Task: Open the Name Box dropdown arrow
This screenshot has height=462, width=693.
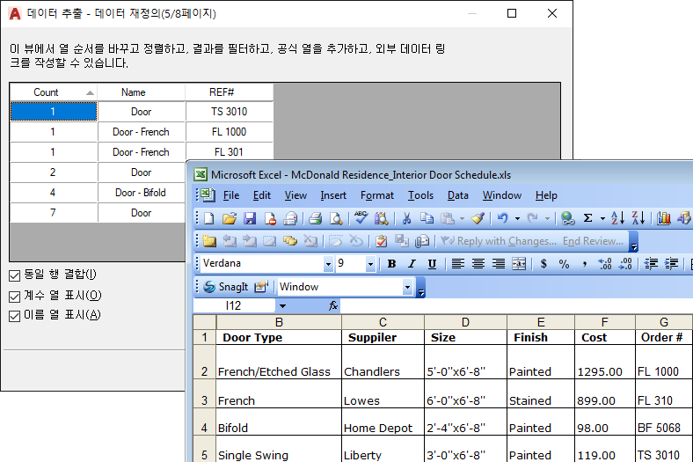Action: pyautogui.click(x=282, y=305)
